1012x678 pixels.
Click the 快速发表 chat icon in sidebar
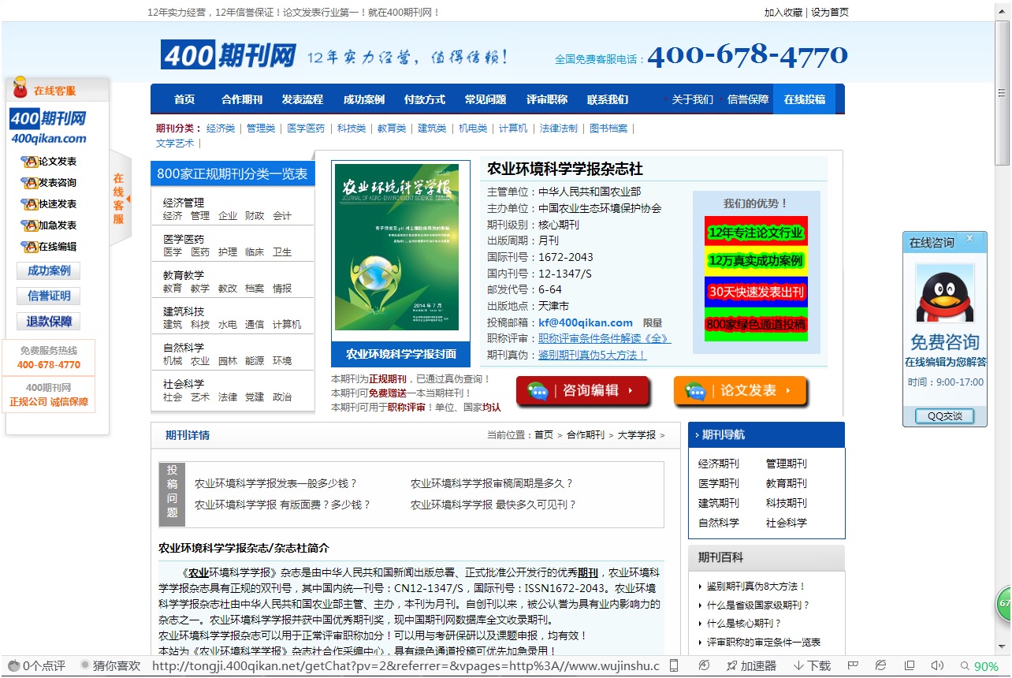coord(30,204)
